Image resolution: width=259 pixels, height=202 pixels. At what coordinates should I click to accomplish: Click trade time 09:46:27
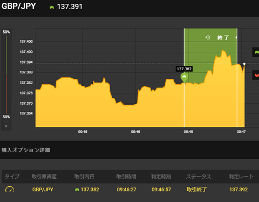pyautogui.click(x=126, y=190)
